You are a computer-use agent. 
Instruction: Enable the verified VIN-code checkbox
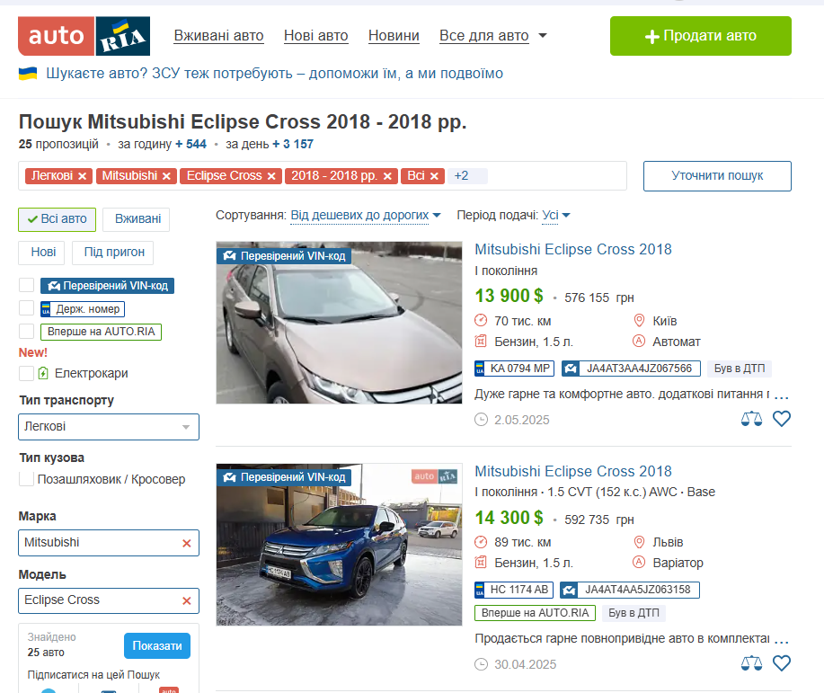tap(27, 286)
